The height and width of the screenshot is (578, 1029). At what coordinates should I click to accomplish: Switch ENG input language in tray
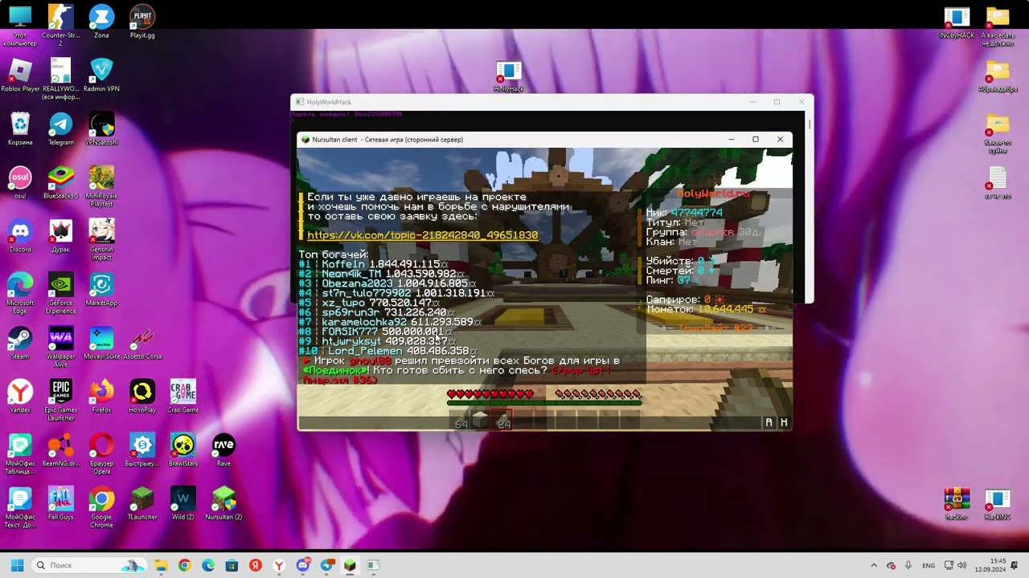coord(928,565)
